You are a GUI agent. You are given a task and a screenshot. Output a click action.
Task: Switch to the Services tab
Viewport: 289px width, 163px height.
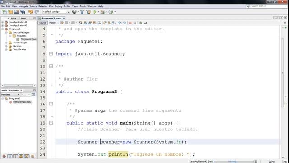tap(24, 19)
